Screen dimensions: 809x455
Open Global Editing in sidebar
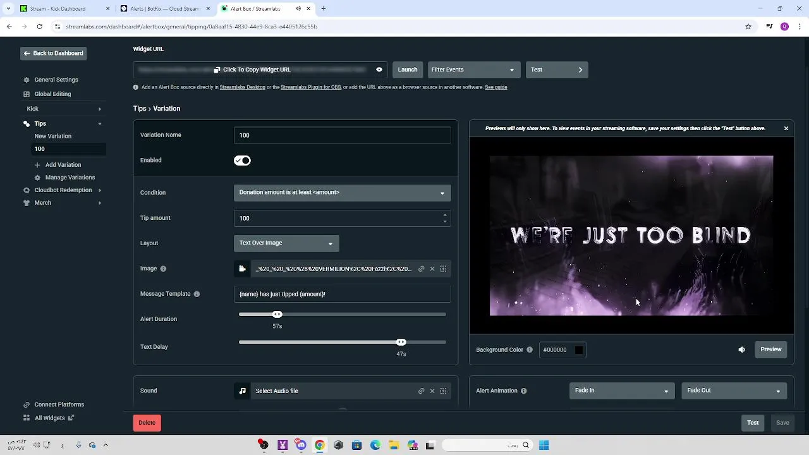[x=52, y=94]
